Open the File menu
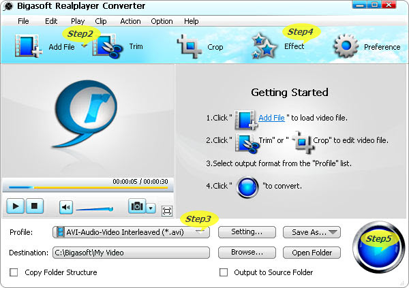 (x=23, y=21)
